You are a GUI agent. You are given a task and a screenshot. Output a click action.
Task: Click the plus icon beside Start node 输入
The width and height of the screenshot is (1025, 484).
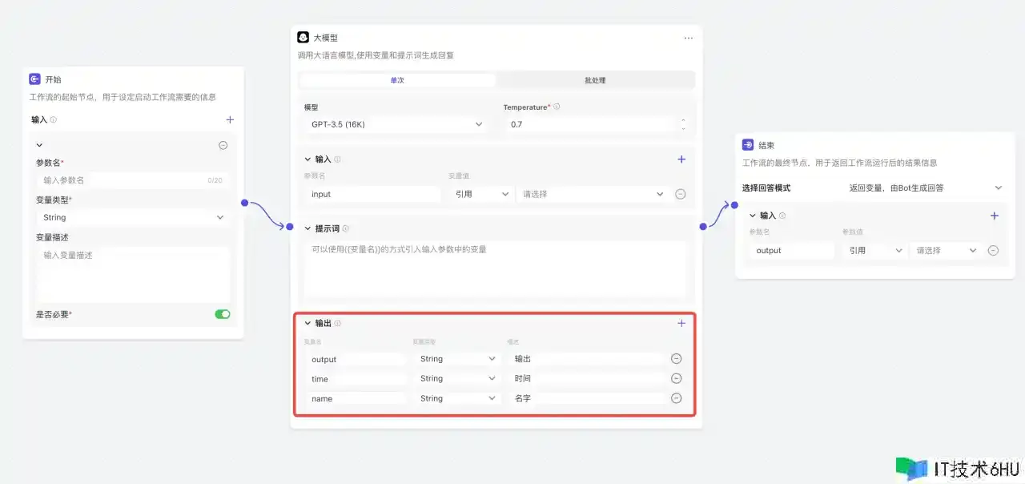(x=230, y=120)
